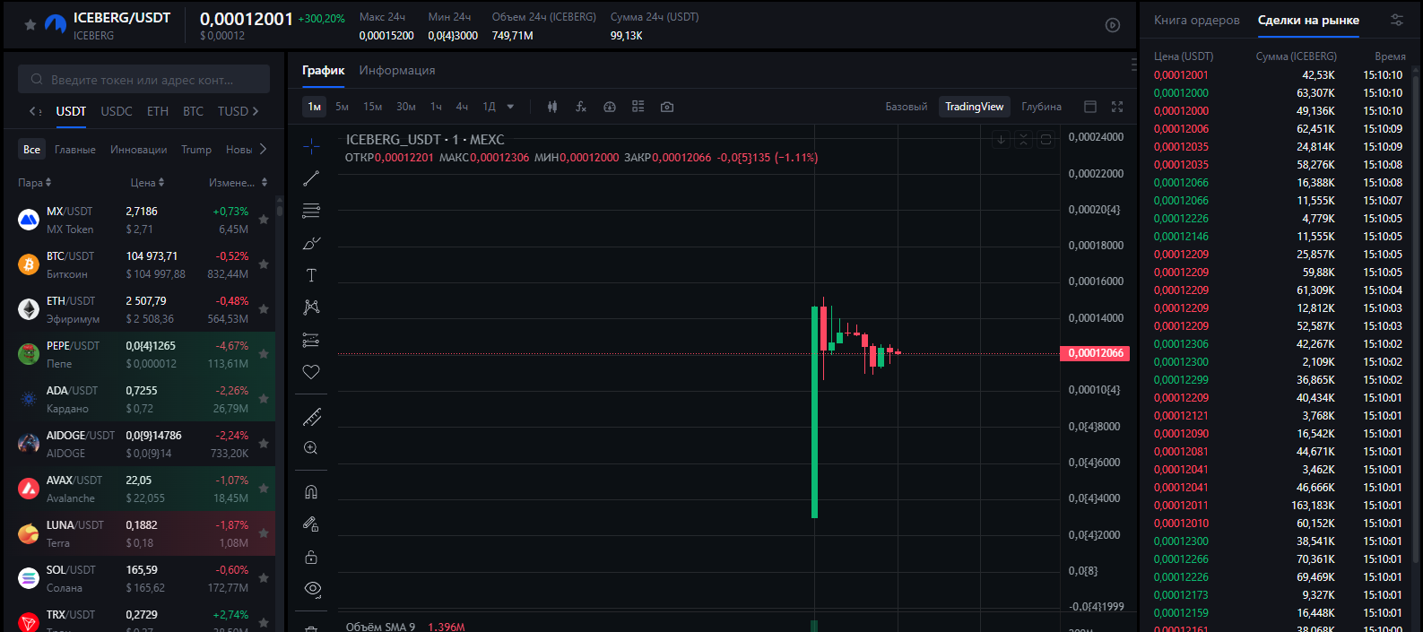Select the ETH market tab

pyautogui.click(x=158, y=111)
